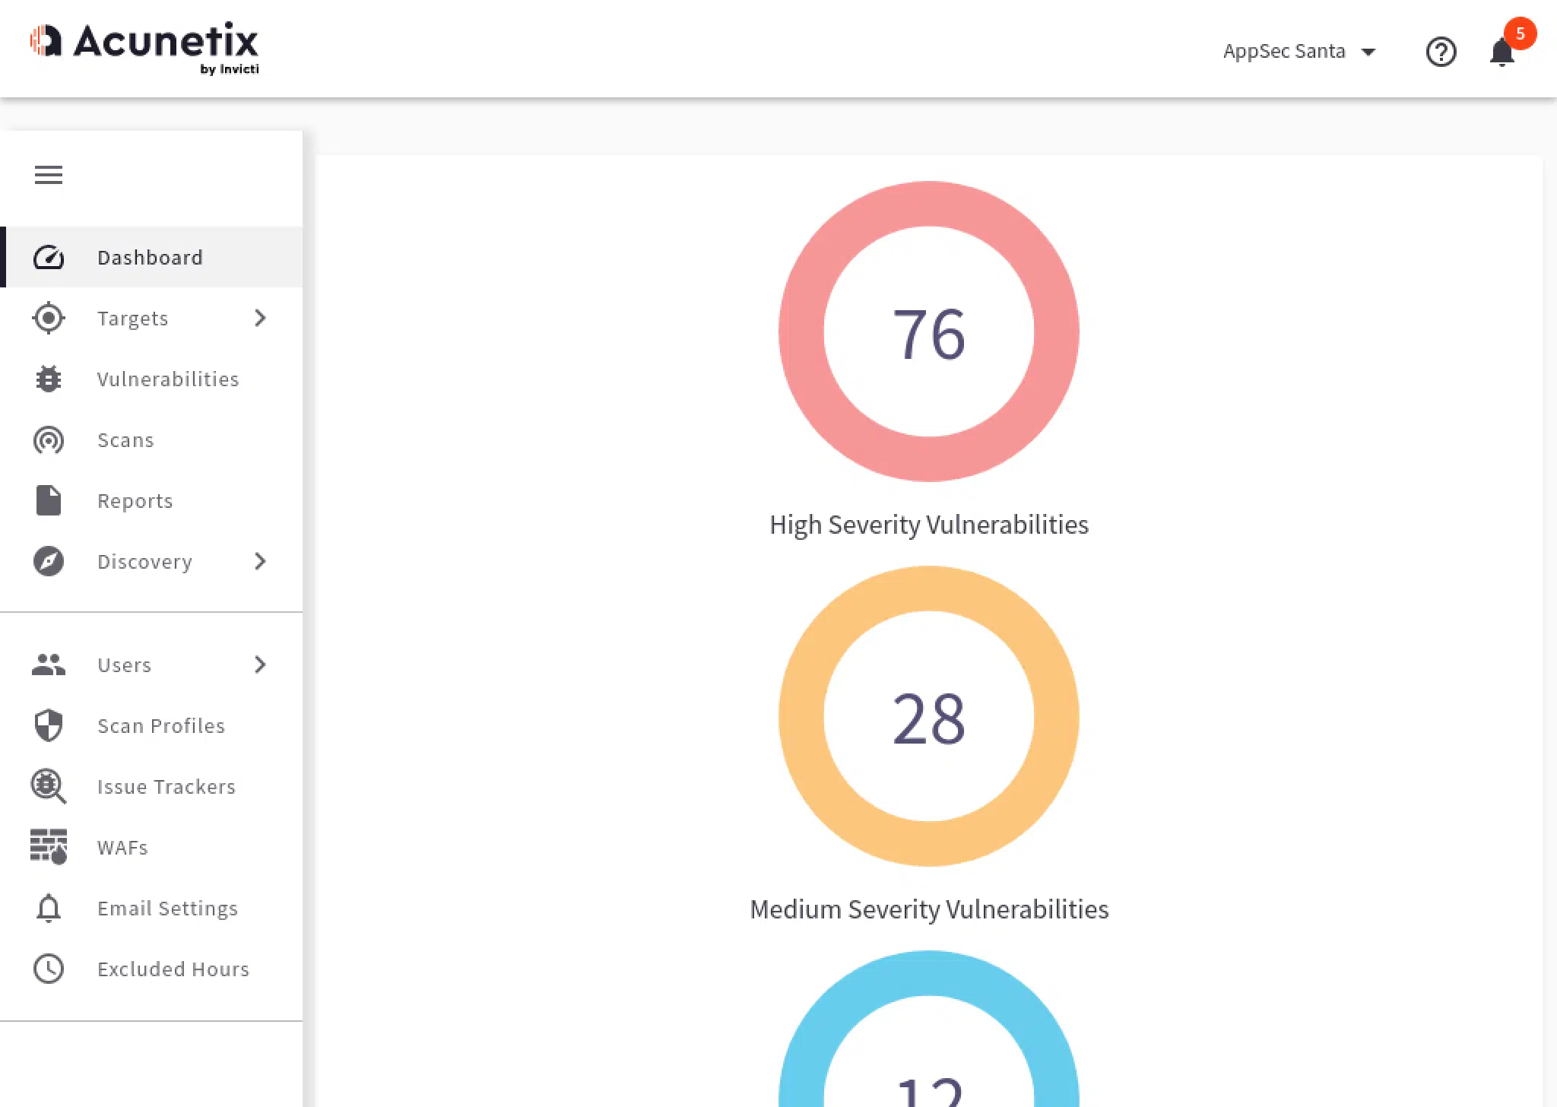
Task: Click the Scan Profiles shield icon
Action: pyautogui.click(x=49, y=725)
